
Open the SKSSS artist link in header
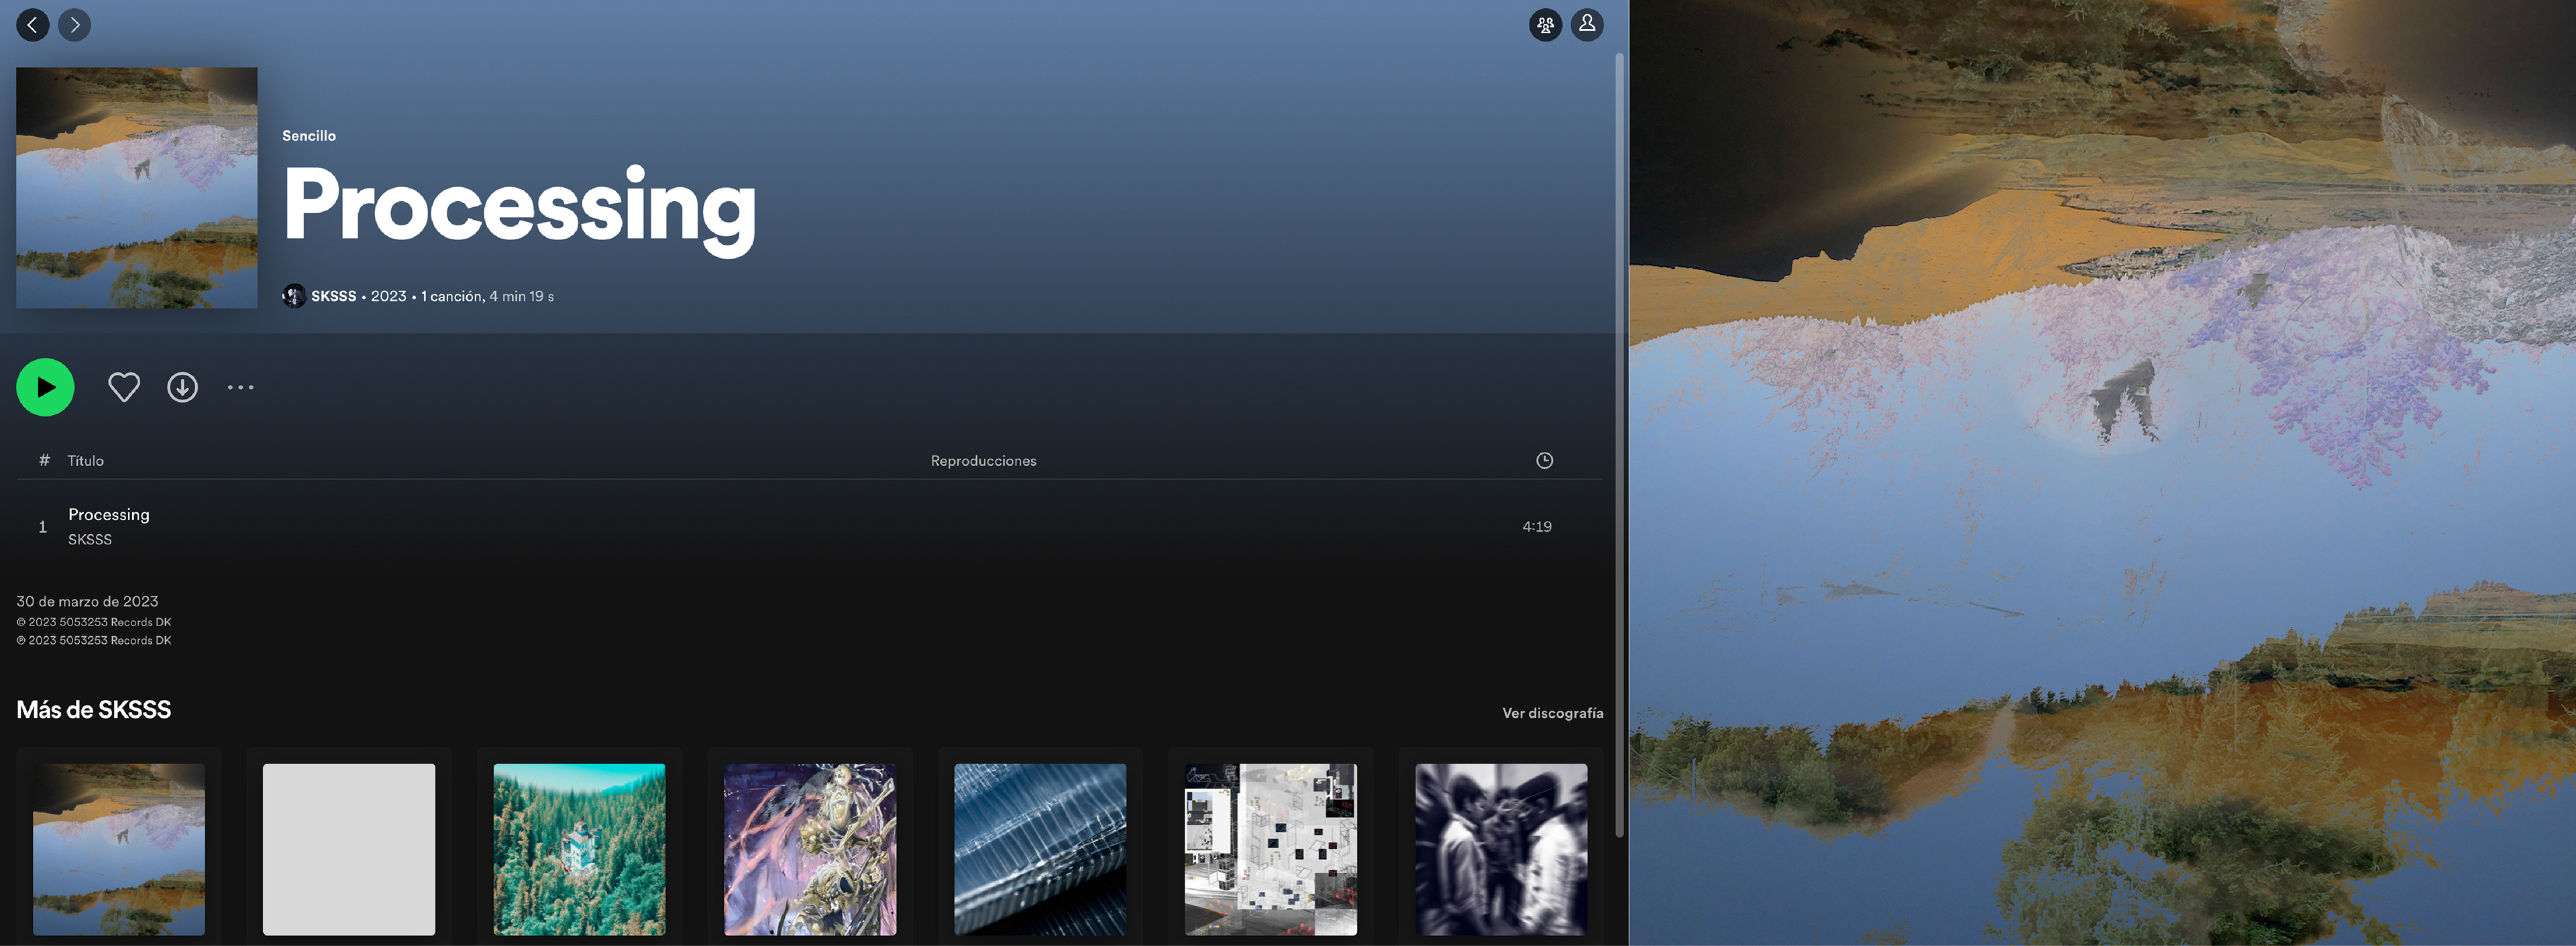[x=333, y=297]
